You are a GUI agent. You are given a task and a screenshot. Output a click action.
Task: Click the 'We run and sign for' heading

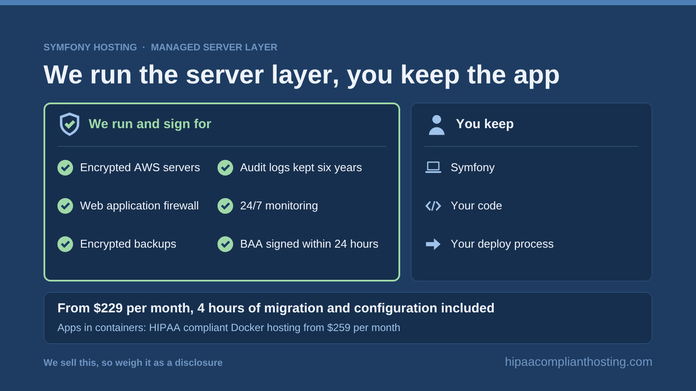150,124
